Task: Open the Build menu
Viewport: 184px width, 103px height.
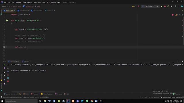Action: pos(35,2)
